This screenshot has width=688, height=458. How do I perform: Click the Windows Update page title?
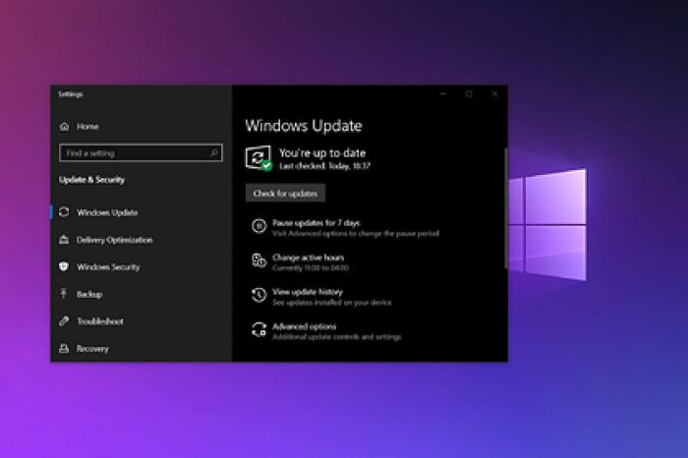coord(304,126)
